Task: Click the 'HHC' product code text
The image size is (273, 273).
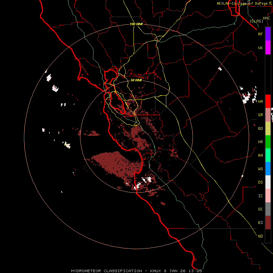Action: [x=266, y=18]
